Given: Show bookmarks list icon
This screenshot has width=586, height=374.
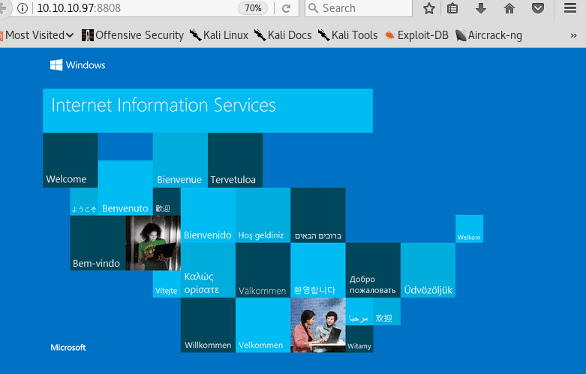Looking at the screenshot, I should 452,8.
